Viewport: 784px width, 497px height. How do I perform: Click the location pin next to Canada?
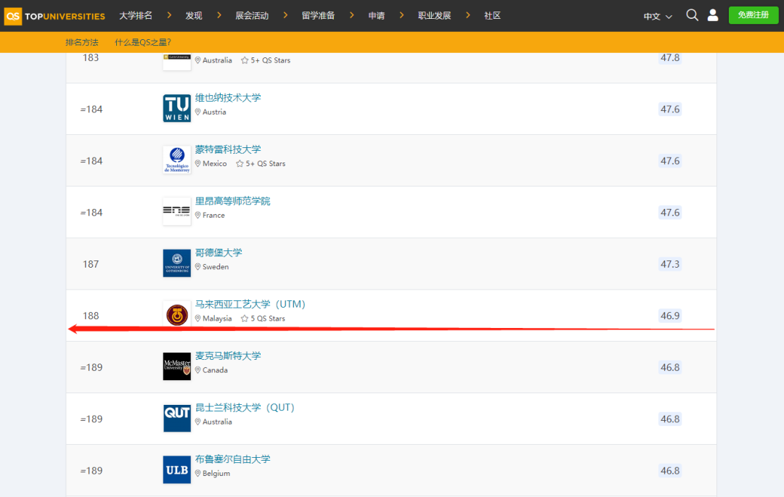coord(198,370)
